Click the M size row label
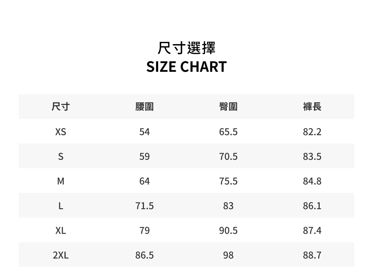The height and width of the screenshot is (280, 373). pos(60,181)
